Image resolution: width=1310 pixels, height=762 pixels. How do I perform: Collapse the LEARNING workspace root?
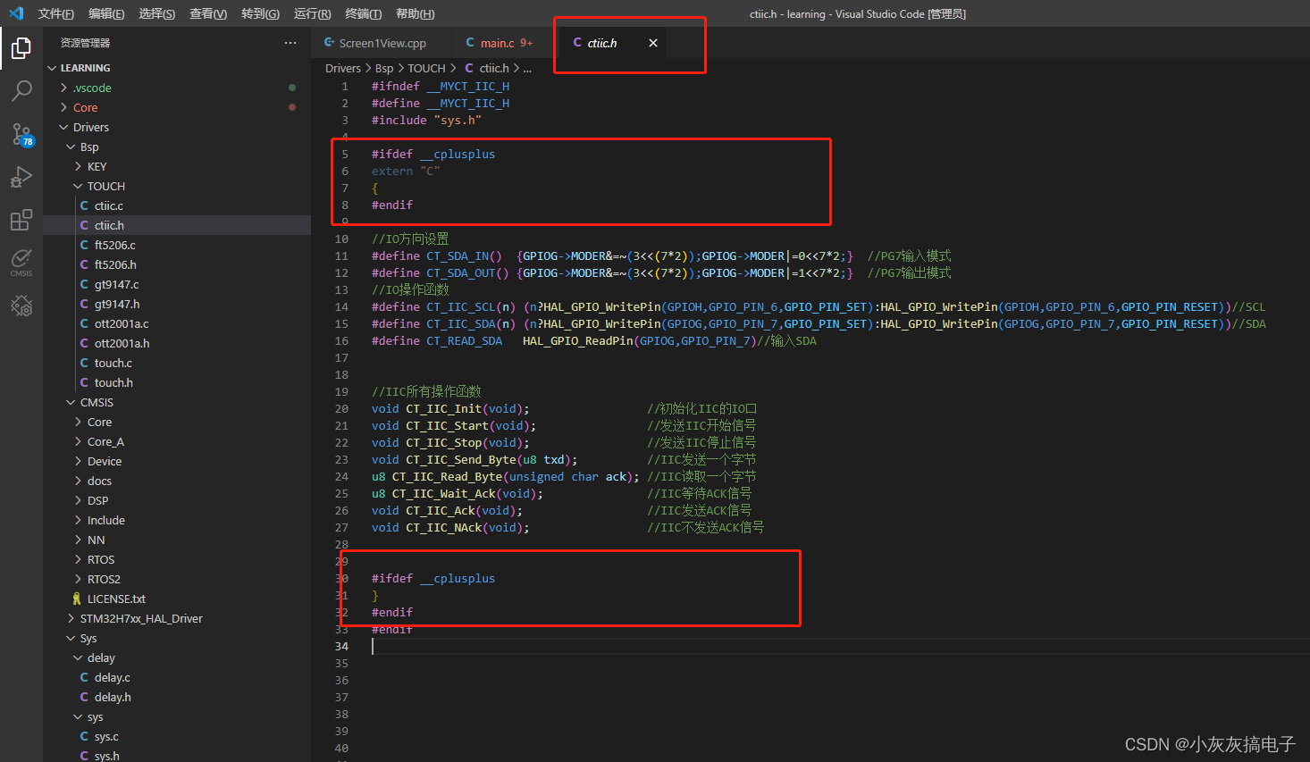(85, 68)
